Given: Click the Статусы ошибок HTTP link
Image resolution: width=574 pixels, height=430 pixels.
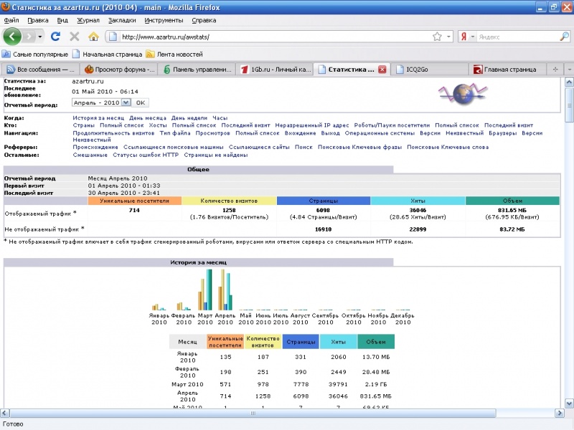Looking at the screenshot, I should coord(145,154).
